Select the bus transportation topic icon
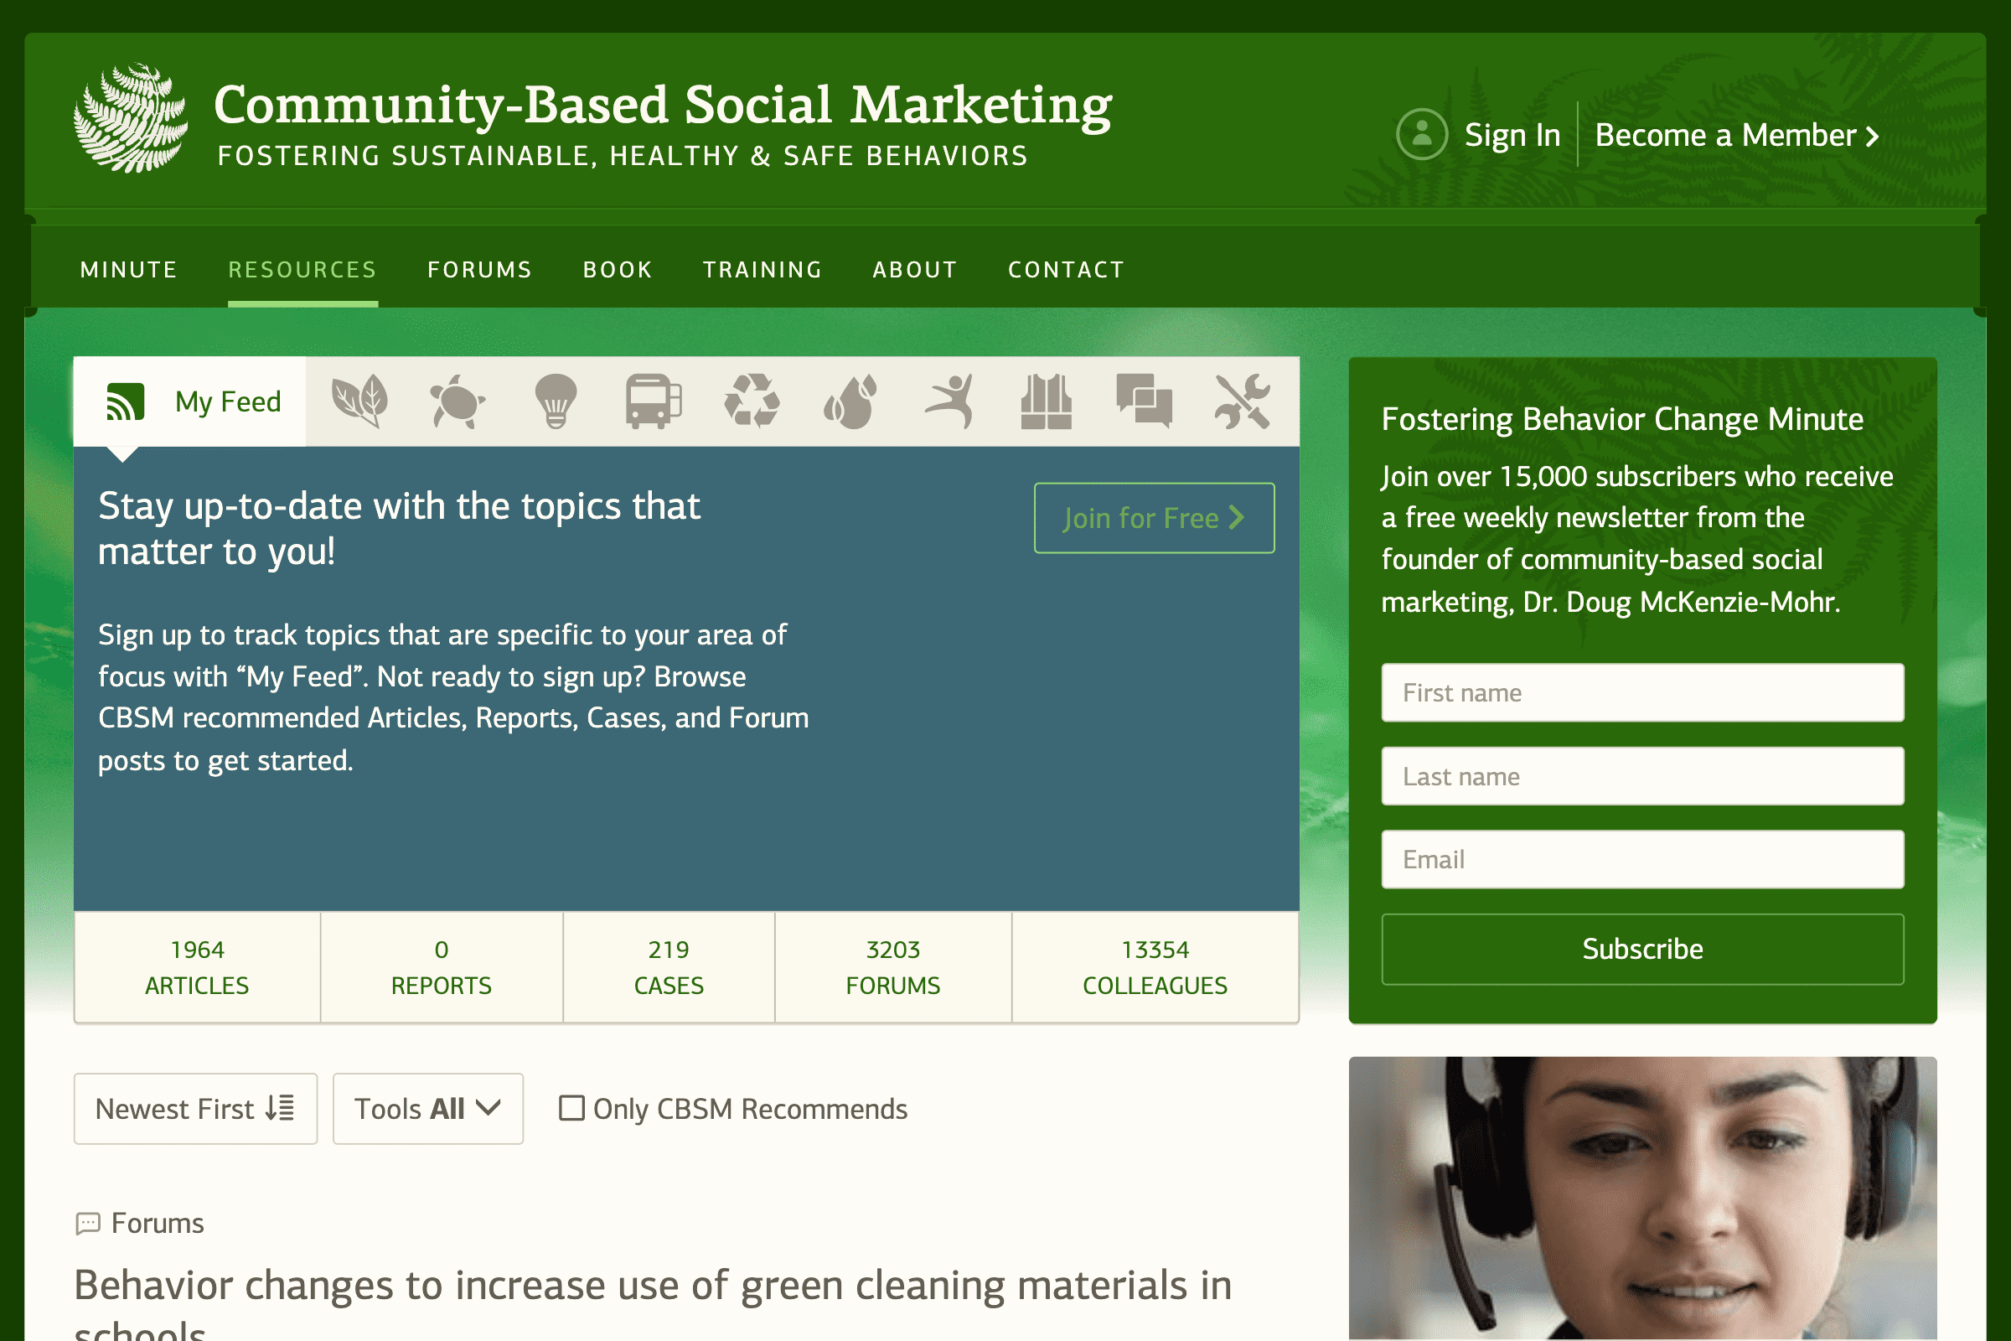Viewport: 2011px width, 1341px height. [x=654, y=401]
